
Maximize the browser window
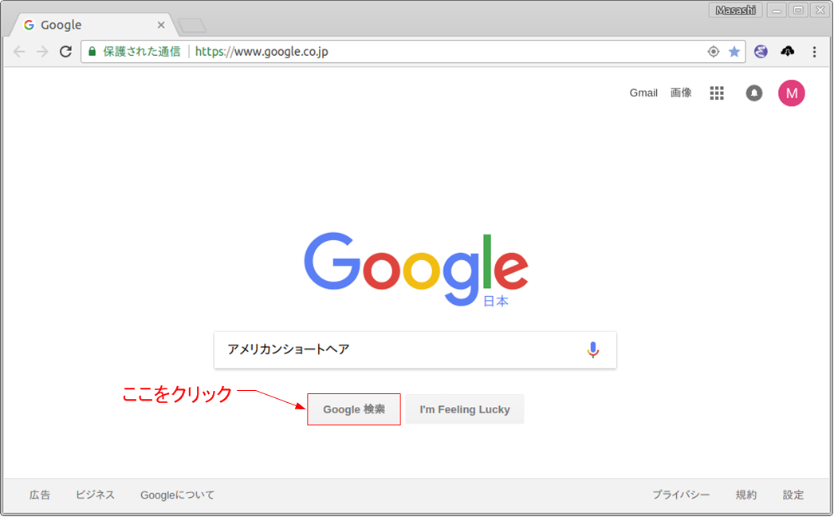click(798, 10)
